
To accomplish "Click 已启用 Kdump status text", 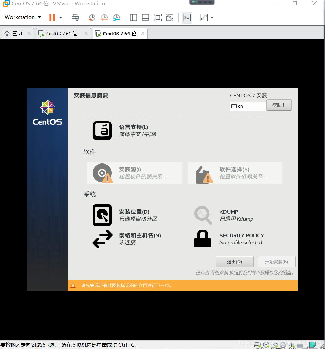I will tap(236, 219).
